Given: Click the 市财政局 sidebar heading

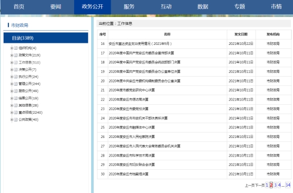Looking at the screenshot, I should point(20,25).
